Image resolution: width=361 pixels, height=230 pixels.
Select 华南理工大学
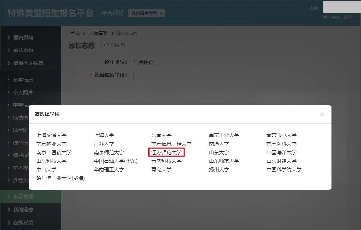(x=109, y=170)
